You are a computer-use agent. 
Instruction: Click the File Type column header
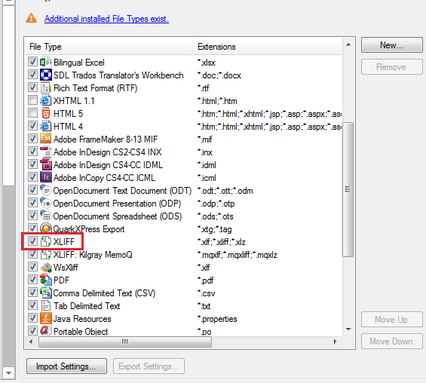109,47
